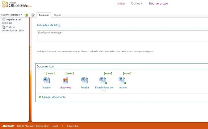
Task: Click the Papelera de reciclaje icon
Action: [x=4, y=19]
